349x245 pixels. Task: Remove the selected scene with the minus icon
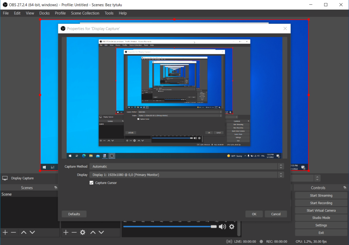point(13,232)
